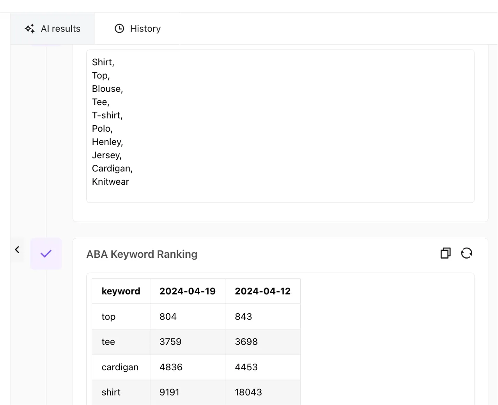
Task: Regenerate the ABA Keyword Ranking table
Action: pos(466,253)
